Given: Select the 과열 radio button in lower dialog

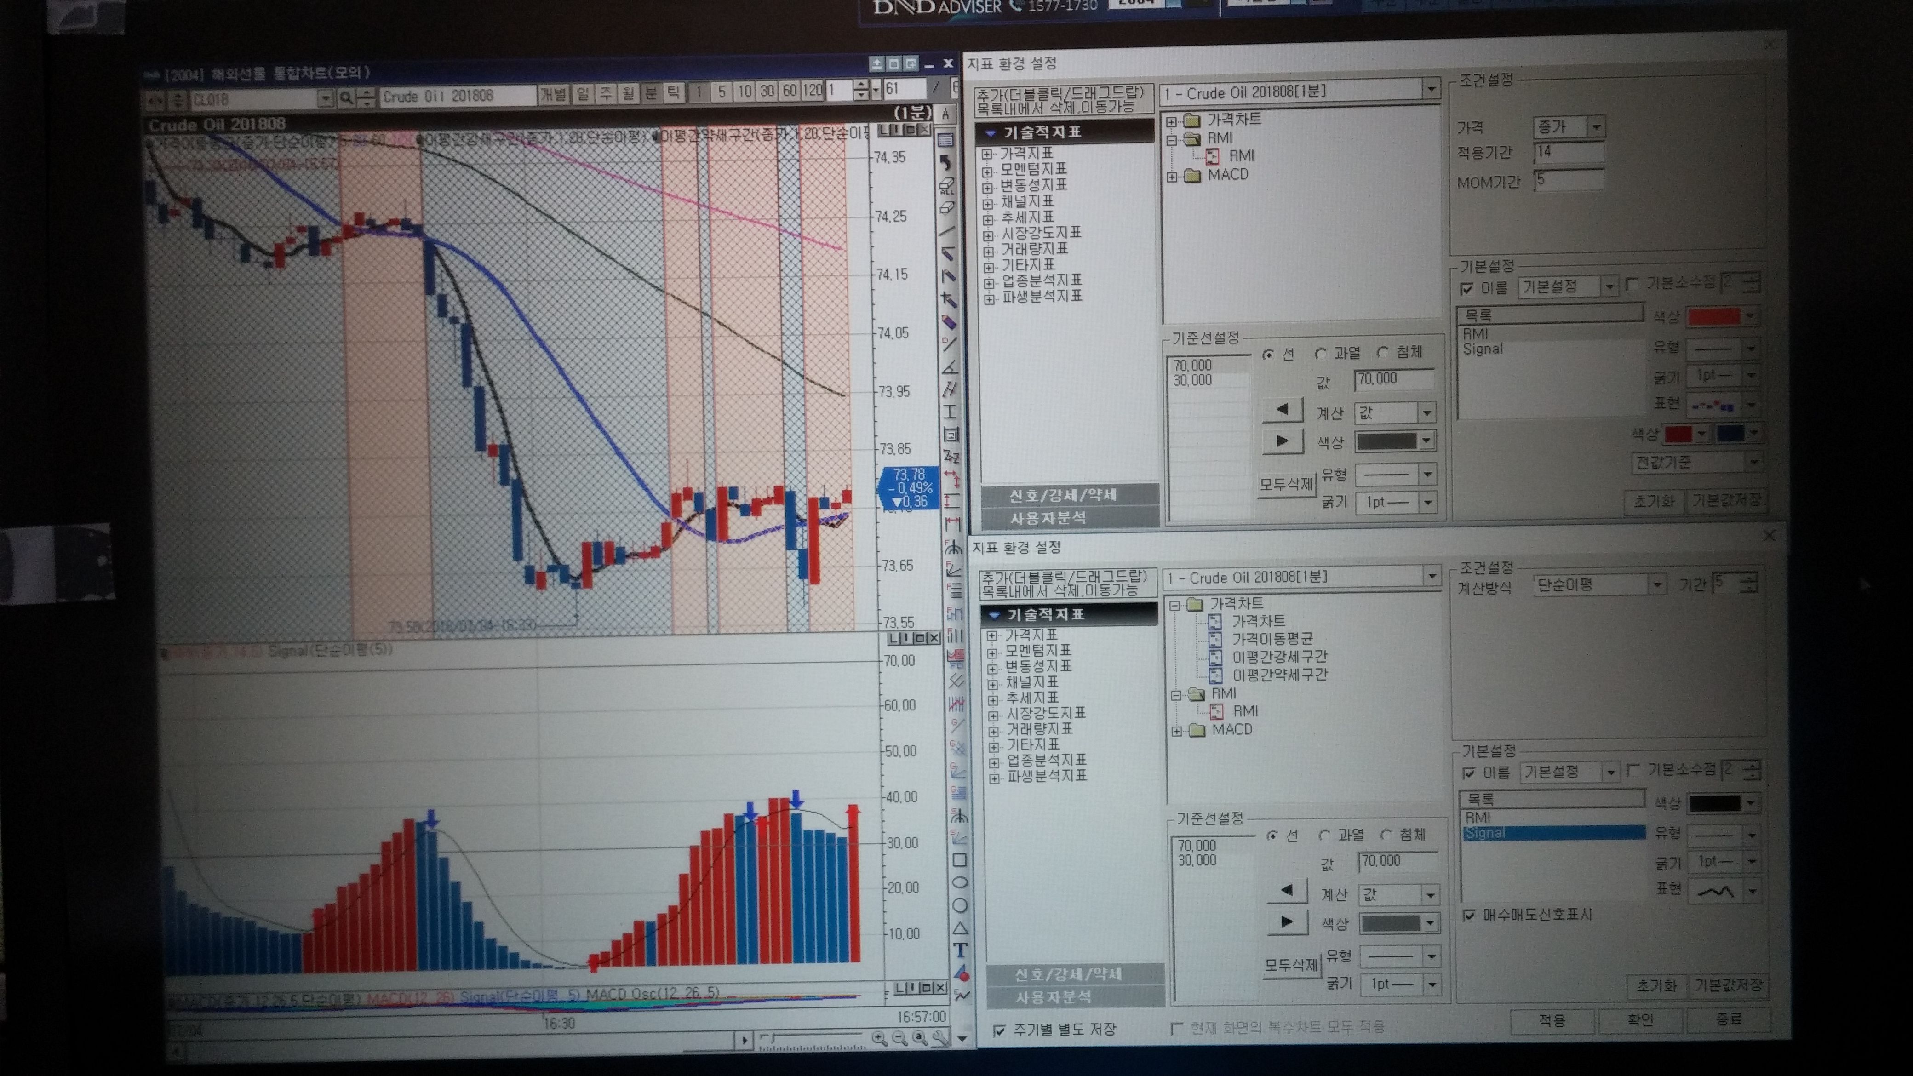Looking at the screenshot, I should [x=1324, y=836].
